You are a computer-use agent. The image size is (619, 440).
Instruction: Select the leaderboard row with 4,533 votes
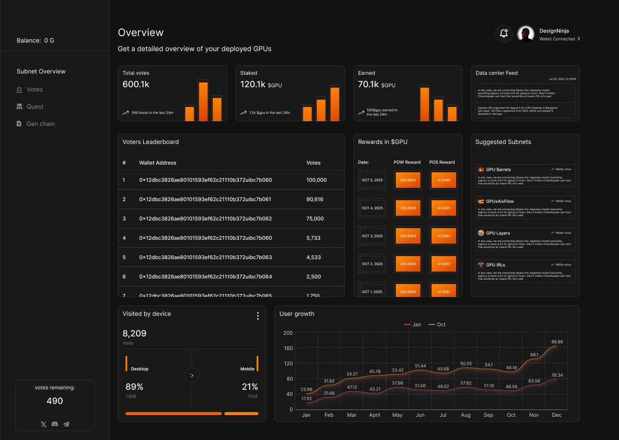(x=231, y=257)
